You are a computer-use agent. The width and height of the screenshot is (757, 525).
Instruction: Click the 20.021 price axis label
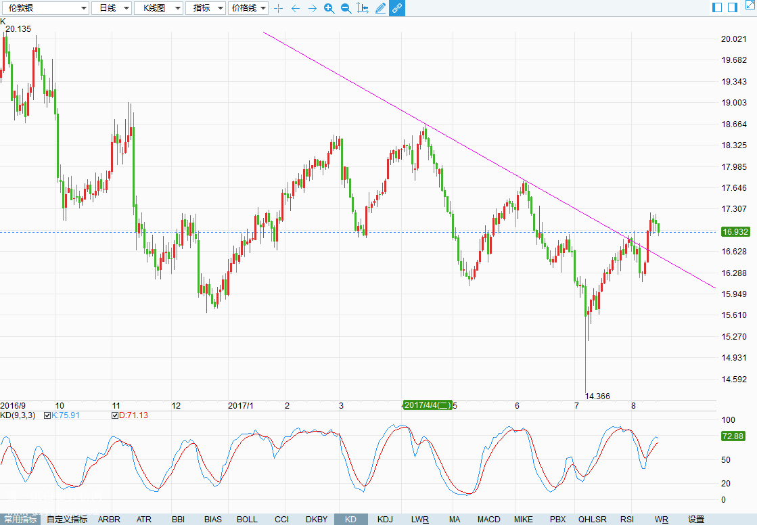tap(734, 39)
